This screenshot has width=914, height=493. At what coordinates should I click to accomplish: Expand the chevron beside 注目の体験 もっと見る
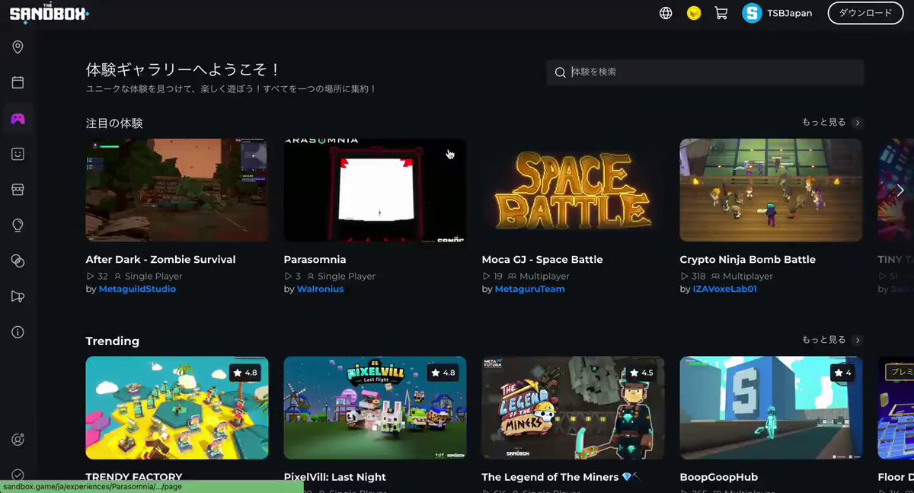(x=858, y=123)
